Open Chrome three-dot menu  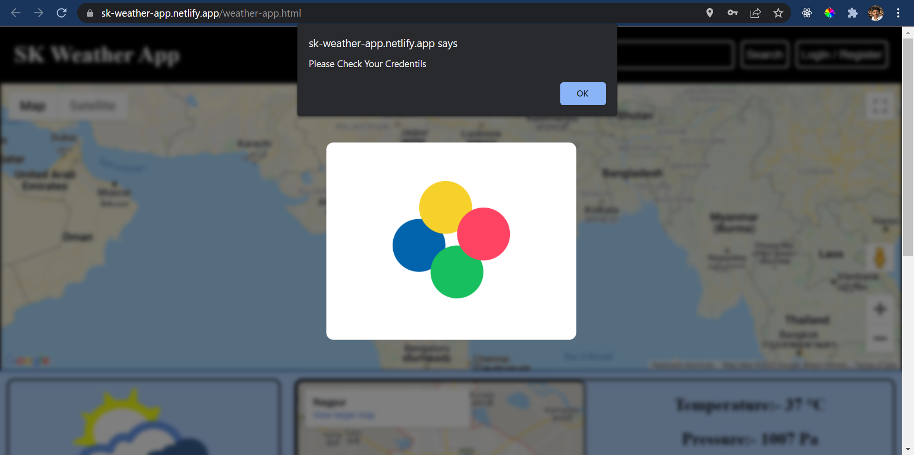pos(898,13)
